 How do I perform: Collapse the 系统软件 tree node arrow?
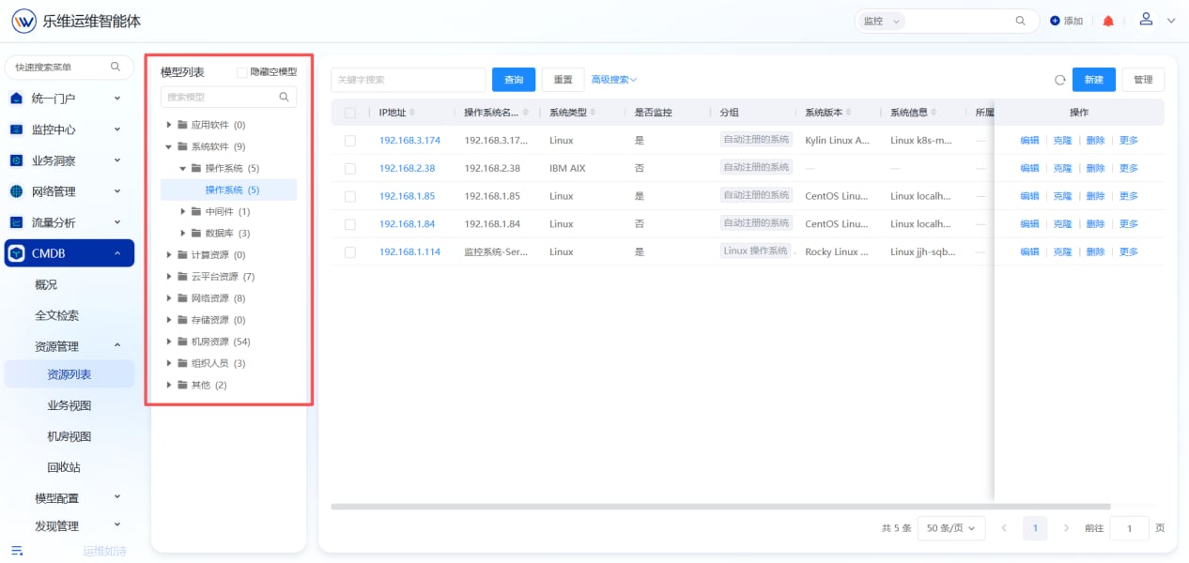coord(169,146)
